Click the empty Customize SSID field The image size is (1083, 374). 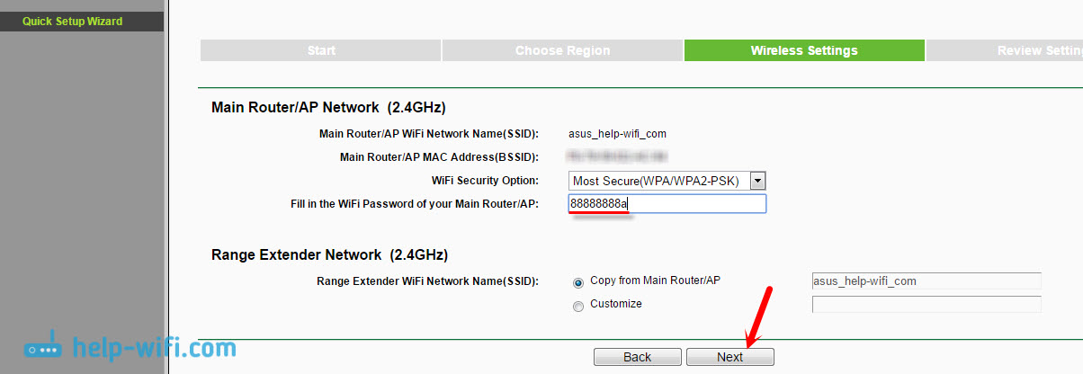coord(926,304)
